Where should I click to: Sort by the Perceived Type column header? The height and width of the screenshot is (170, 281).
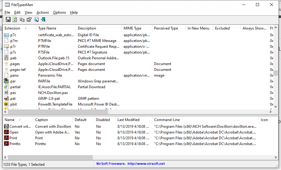(x=169, y=28)
